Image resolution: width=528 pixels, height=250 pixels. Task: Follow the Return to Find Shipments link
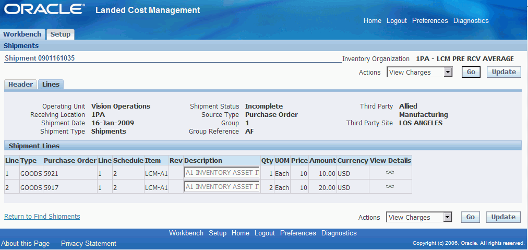42,216
